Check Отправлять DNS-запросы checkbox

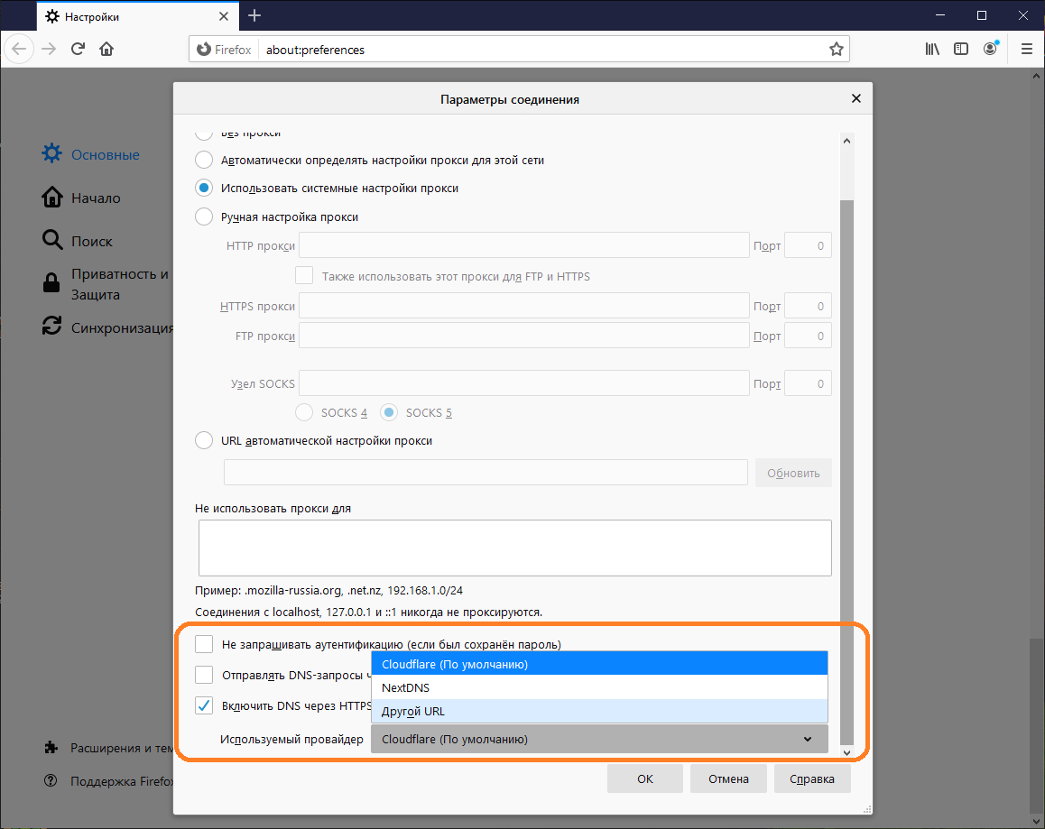point(203,675)
